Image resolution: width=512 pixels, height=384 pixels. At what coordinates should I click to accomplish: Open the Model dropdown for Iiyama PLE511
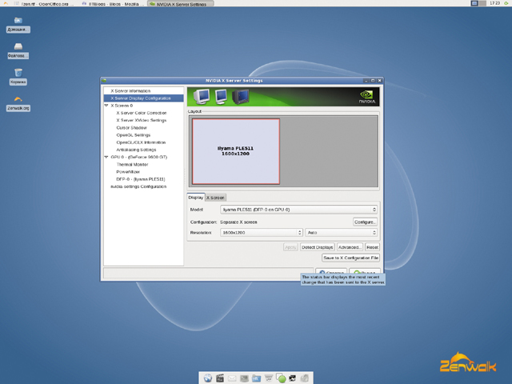[298, 210]
